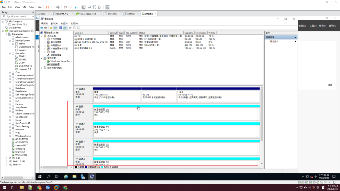Screen dimensions: 340x191
Task: Select the (C:) volume row in list
Action: [145, 36]
